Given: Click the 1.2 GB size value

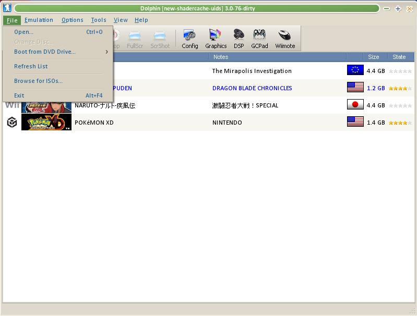Looking at the screenshot, I should pyautogui.click(x=376, y=88).
